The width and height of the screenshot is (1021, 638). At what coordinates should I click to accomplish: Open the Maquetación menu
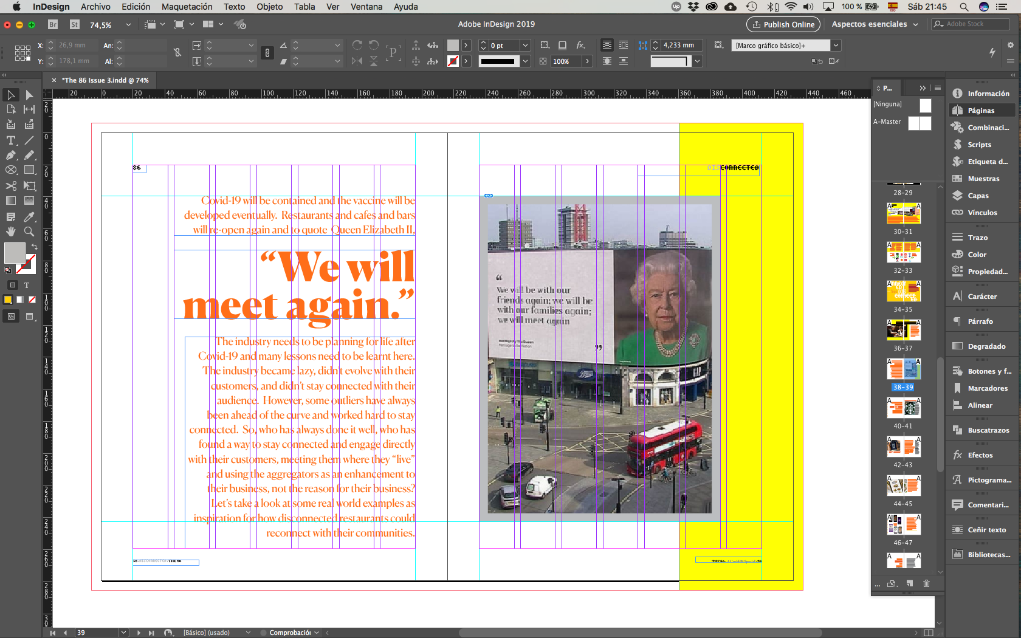(x=187, y=7)
